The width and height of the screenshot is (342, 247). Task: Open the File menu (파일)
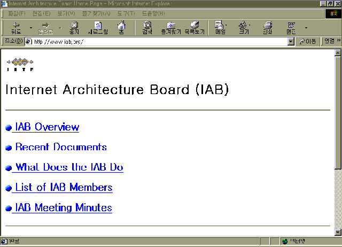[x=17, y=13]
